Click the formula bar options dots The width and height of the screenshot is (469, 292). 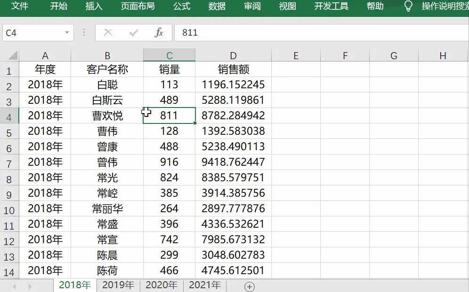point(84,32)
